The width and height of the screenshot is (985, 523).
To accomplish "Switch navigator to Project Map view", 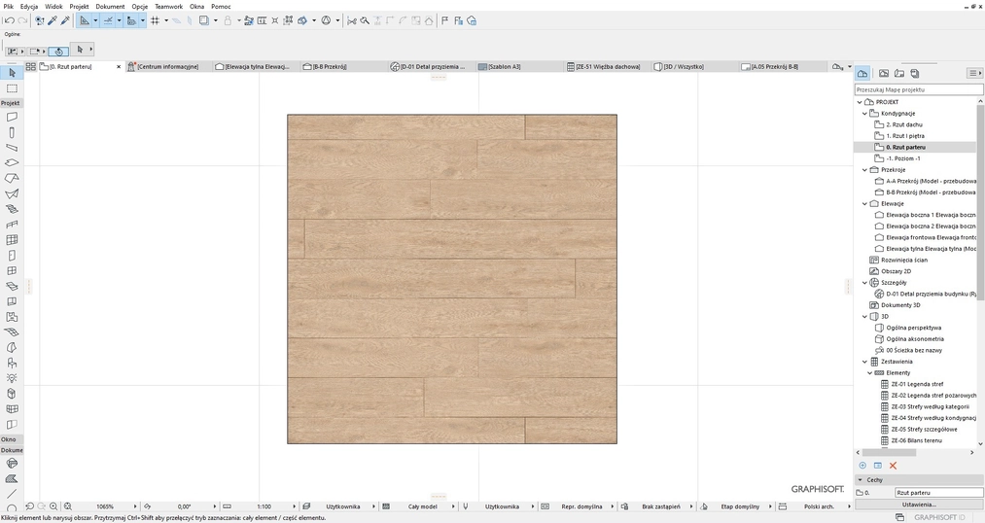I will pyautogui.click(x=862, y=74).
